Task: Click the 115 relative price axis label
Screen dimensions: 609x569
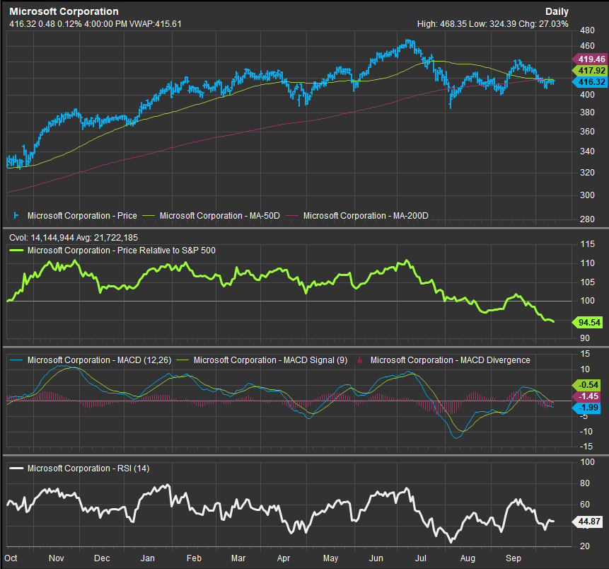Action: point(587,244)
